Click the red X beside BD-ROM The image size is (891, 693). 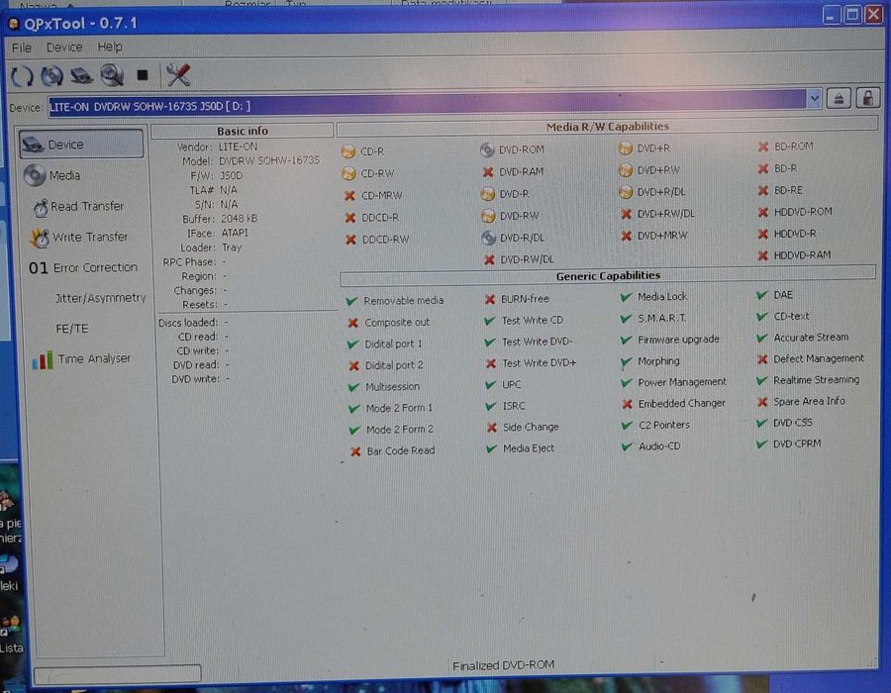(x=762, y=147)
